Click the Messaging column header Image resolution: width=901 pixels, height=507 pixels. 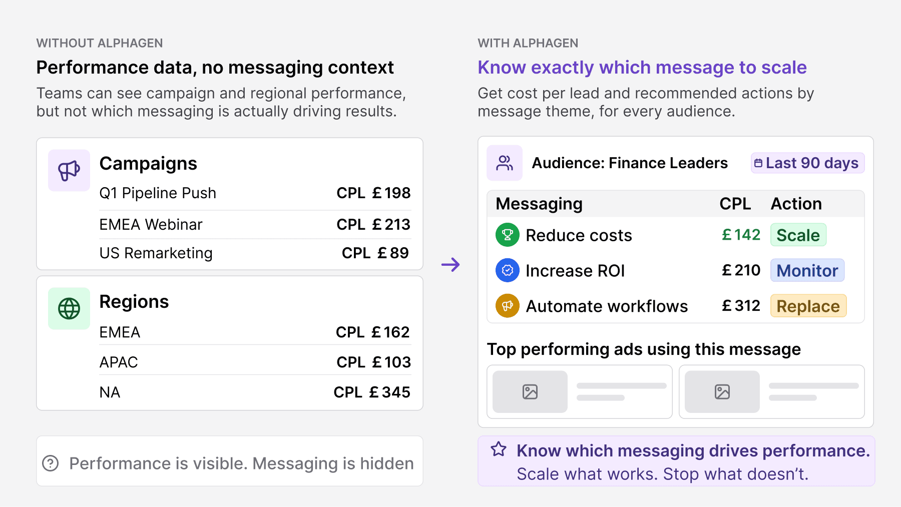(539, 204)
